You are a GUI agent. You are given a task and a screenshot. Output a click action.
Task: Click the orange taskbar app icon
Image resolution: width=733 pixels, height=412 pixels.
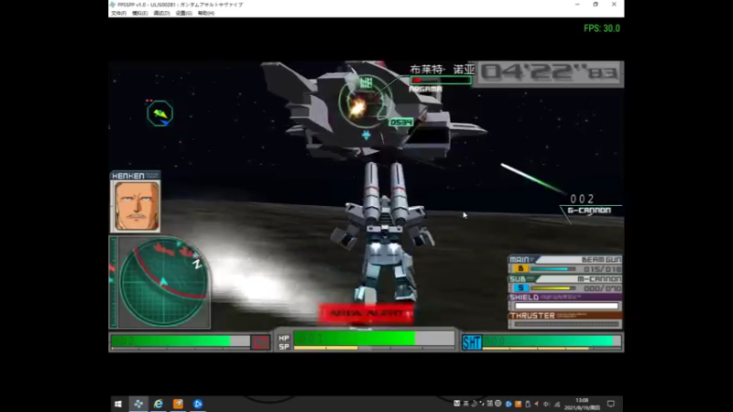coord(178,404)
